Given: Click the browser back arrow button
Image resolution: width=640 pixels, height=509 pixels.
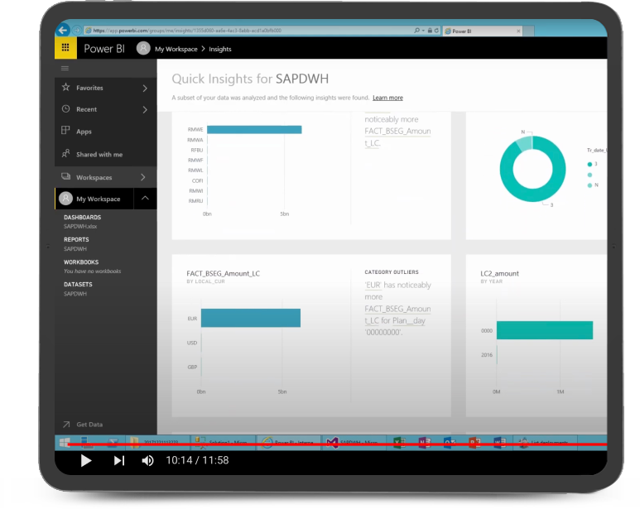Looking at the screenshot, I should [x=63, y=30].
